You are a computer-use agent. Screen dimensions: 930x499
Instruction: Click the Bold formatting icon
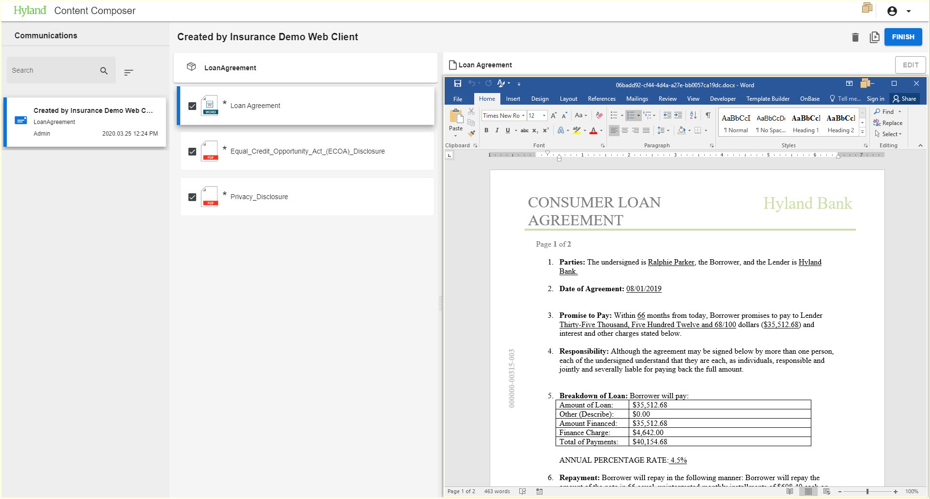[486, 130]
